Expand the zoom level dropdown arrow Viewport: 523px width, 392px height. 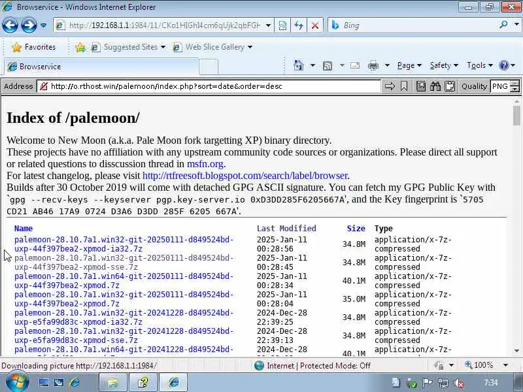505,365
